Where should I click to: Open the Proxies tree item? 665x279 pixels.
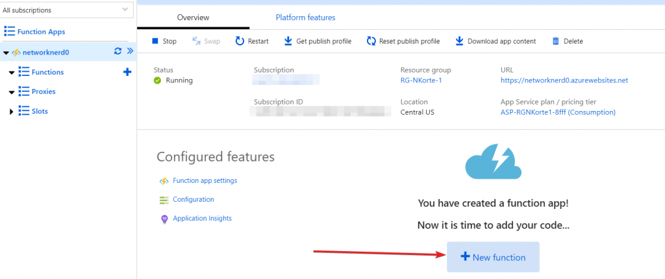pos(44,91)
